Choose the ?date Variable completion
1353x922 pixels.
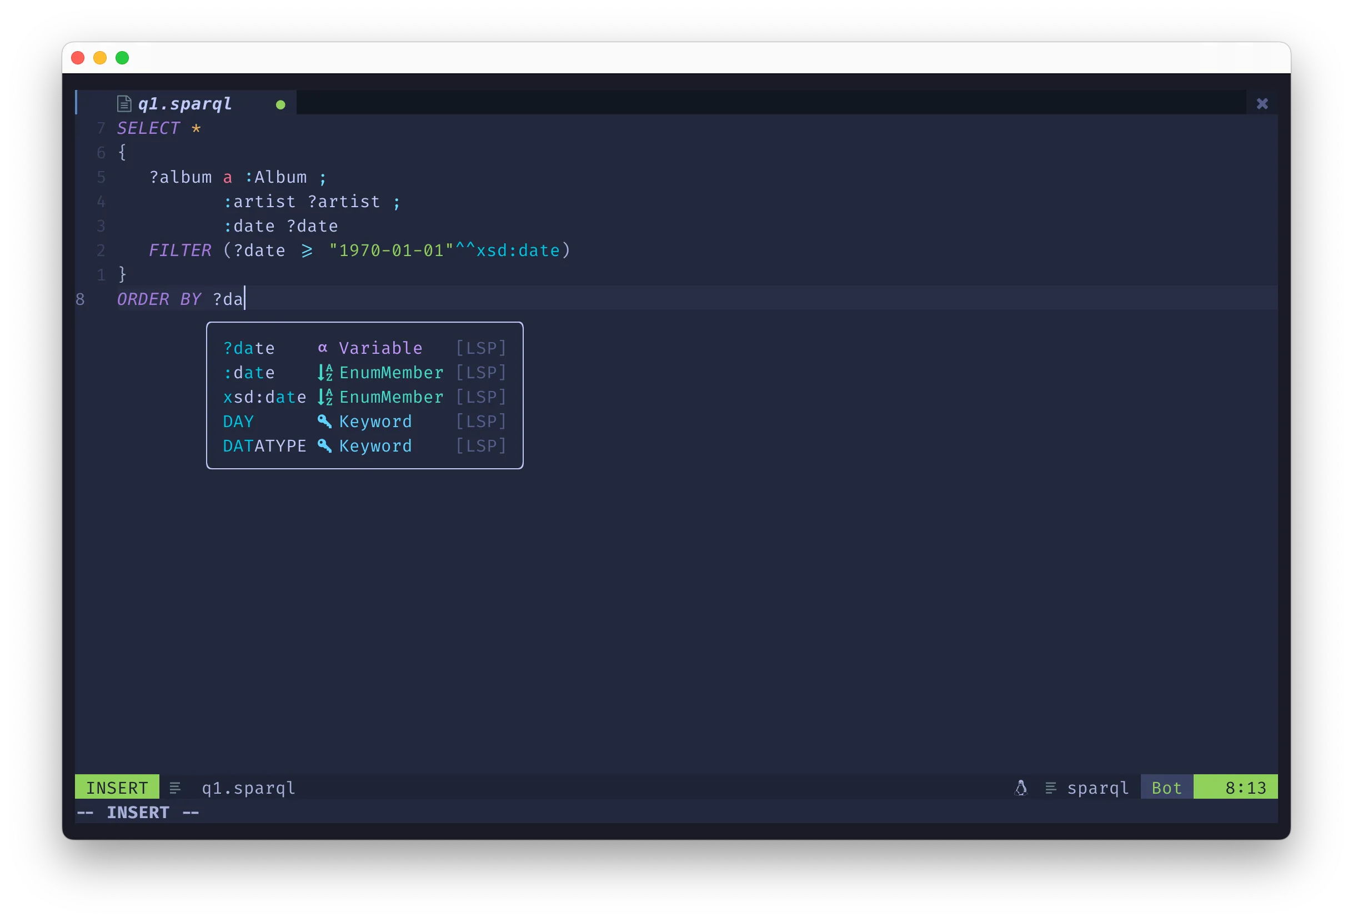364,348
